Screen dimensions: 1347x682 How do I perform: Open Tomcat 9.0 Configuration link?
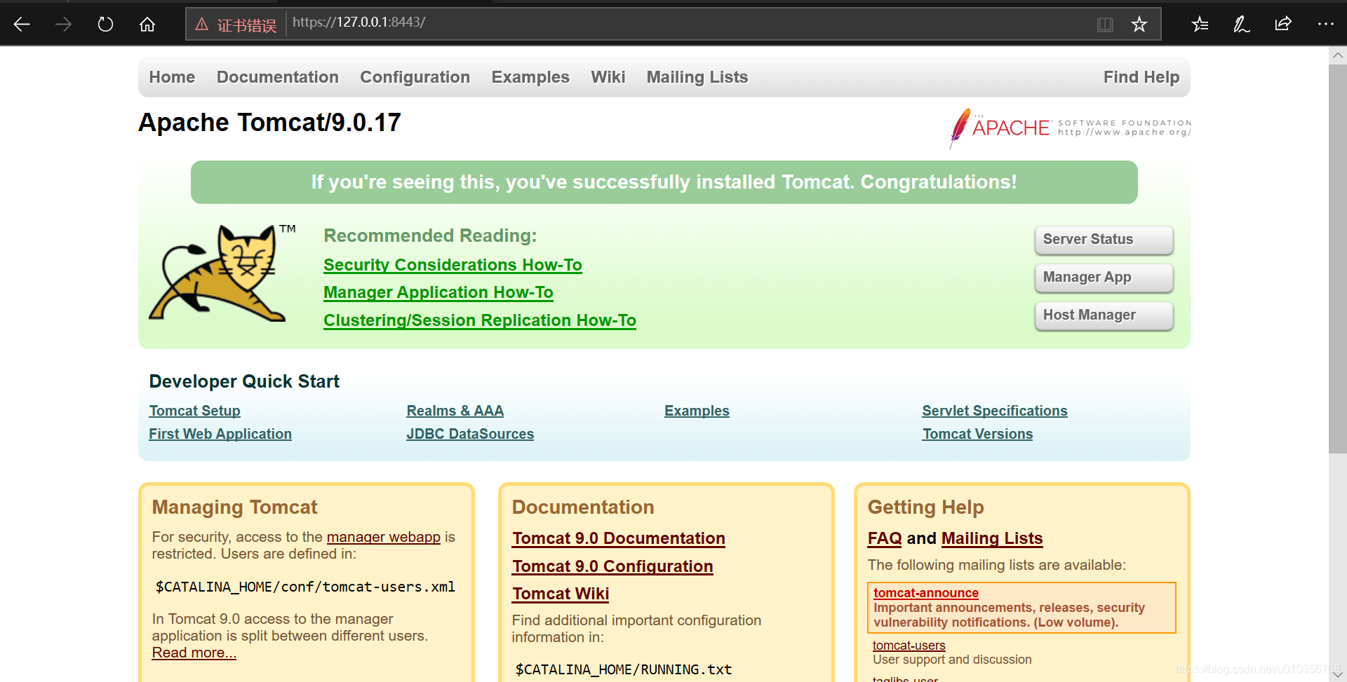(612, 566)
